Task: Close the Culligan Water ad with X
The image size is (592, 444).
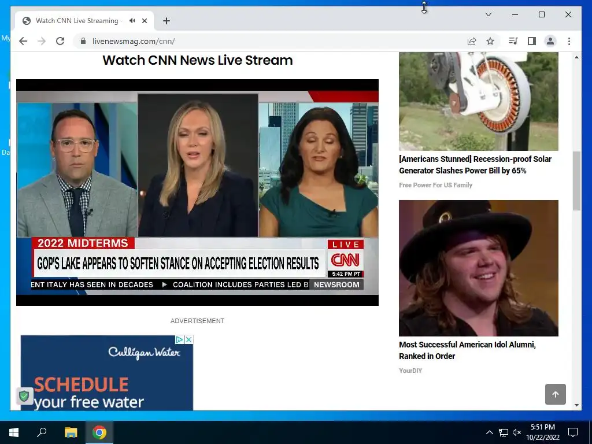Action: pos(189,339)
